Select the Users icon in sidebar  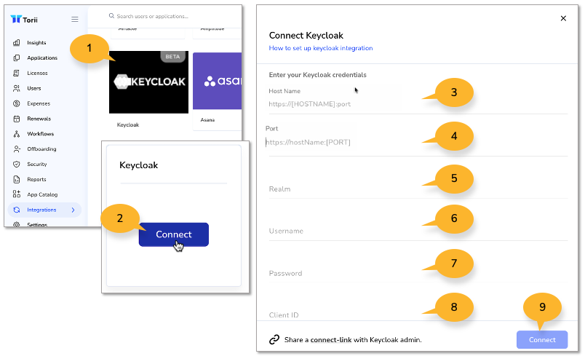point(17,88)
